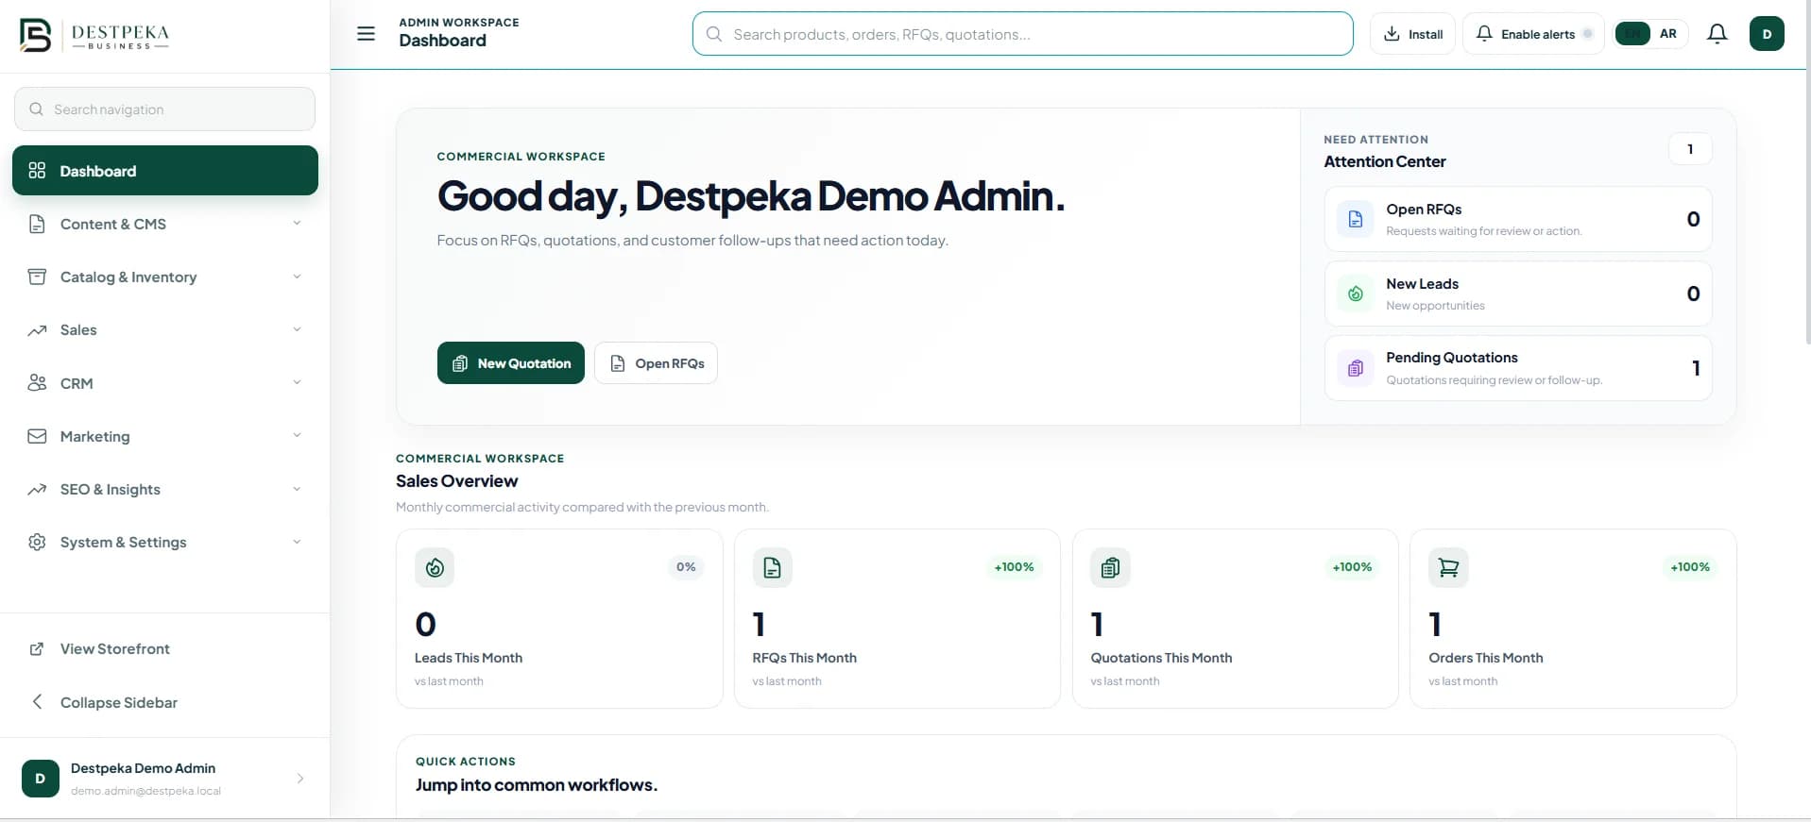Click the hamburger menu icon

tap(366, 34)
